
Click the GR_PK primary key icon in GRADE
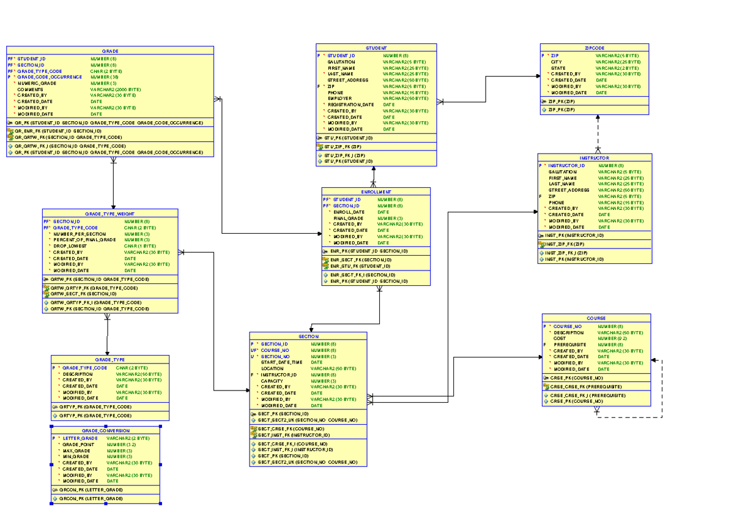[10, 123]
